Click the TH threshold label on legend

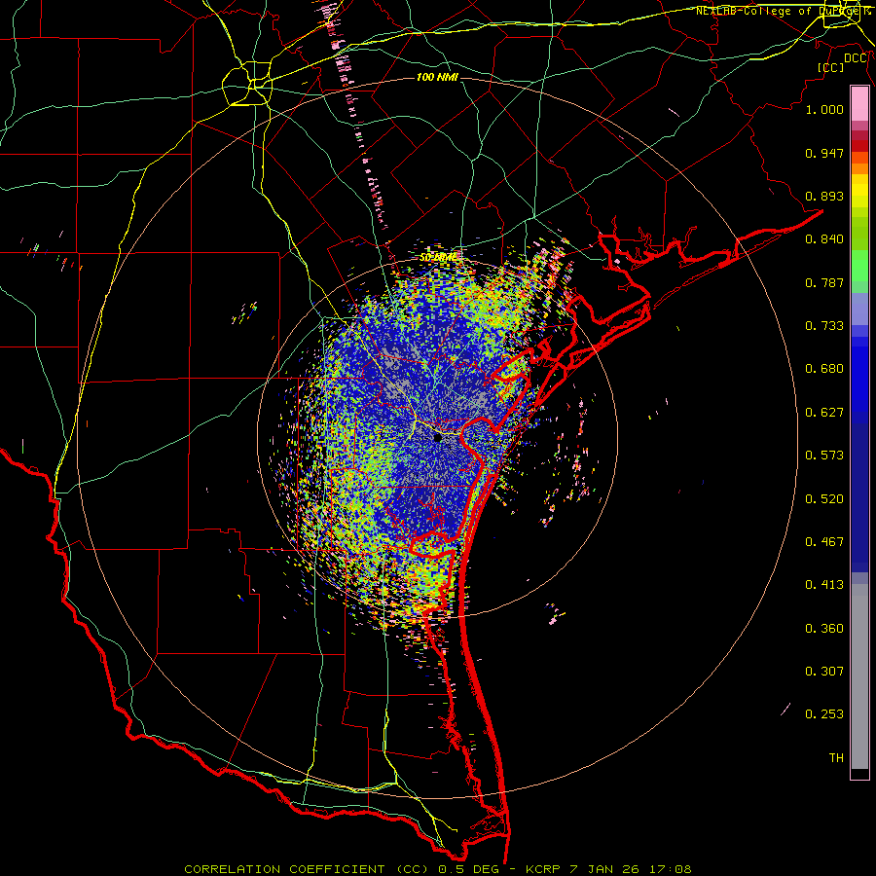pyautogui.click(x=836, y=758)
